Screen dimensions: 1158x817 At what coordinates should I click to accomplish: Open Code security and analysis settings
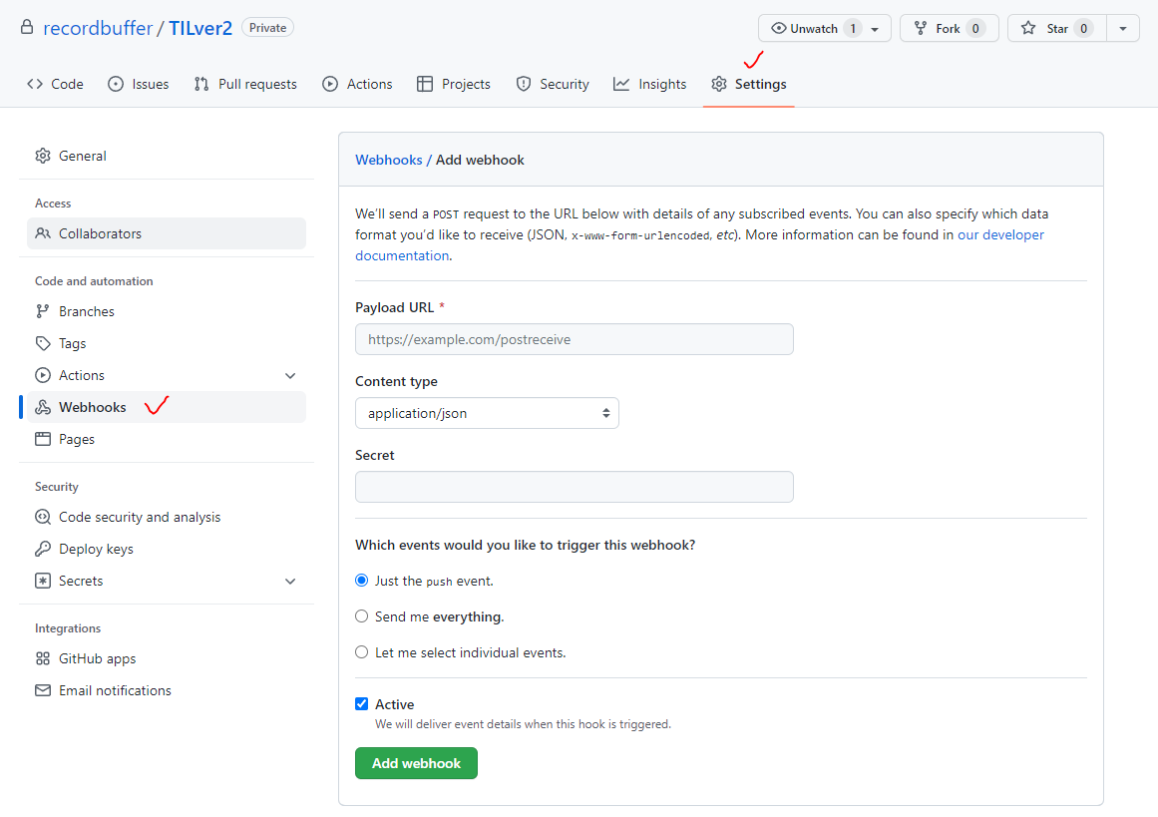167,517
